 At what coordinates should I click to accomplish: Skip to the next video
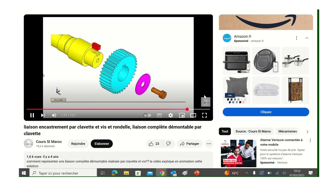(x=43, y=115)
